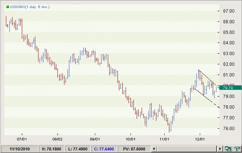
Task: Click the 81.00 price axis label
Action: point(229,75)
